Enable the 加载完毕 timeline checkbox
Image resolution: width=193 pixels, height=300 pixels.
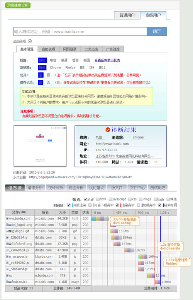[138, 205]
